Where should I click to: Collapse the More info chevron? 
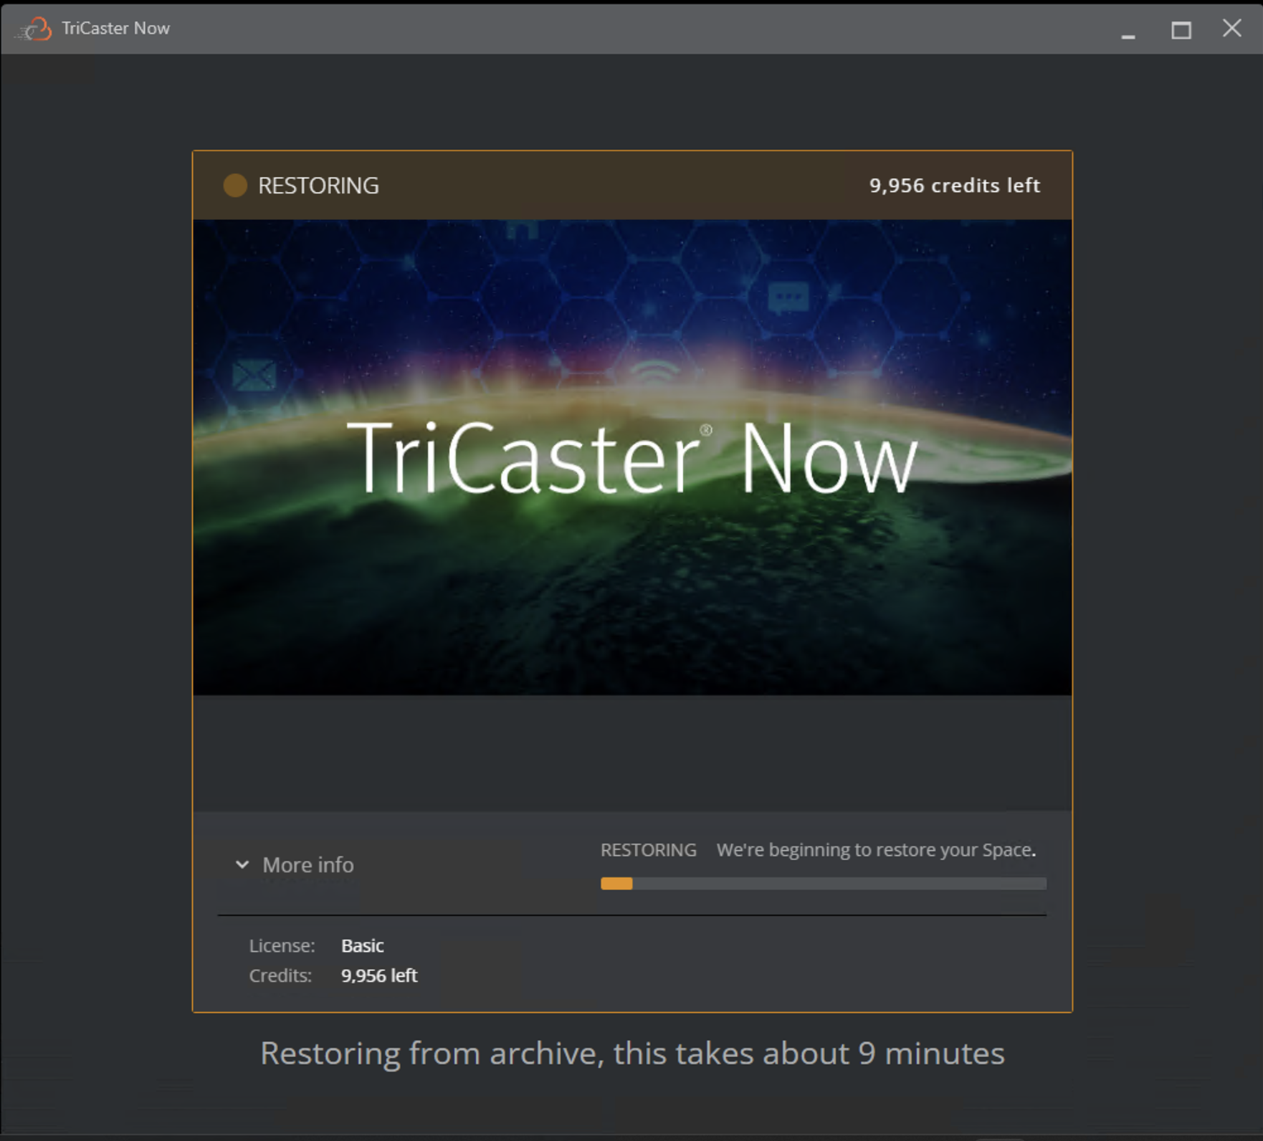coord(242,865)
